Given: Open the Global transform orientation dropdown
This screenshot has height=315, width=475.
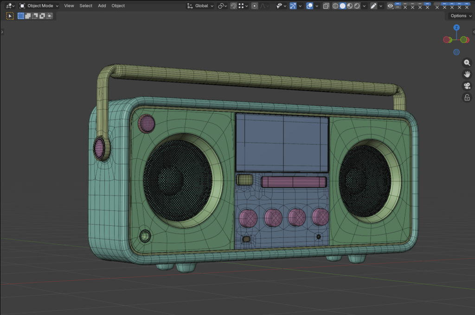Looking at the screenshot, I should click(x=200, y=6).
